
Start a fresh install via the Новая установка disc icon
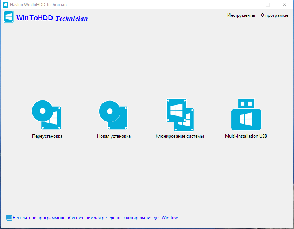pyautogui.click(x=113, y=114)
